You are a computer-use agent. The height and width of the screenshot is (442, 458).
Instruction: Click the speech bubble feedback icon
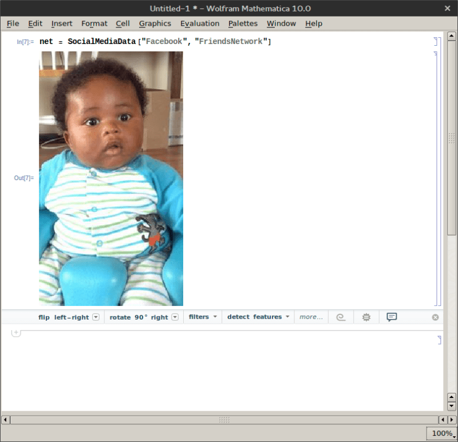[392, 317]
